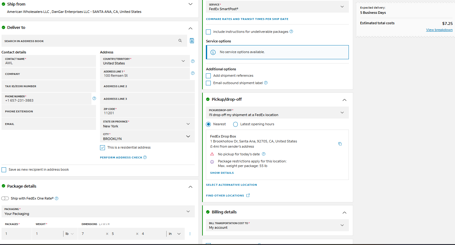Viewport: 455px width, 245px height.
Task: Select the Nearest radio button
Action: click(208, 124)
